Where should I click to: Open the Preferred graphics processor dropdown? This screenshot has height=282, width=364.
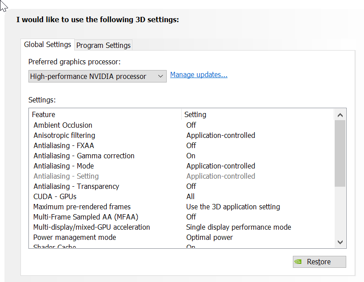point(97,76)
